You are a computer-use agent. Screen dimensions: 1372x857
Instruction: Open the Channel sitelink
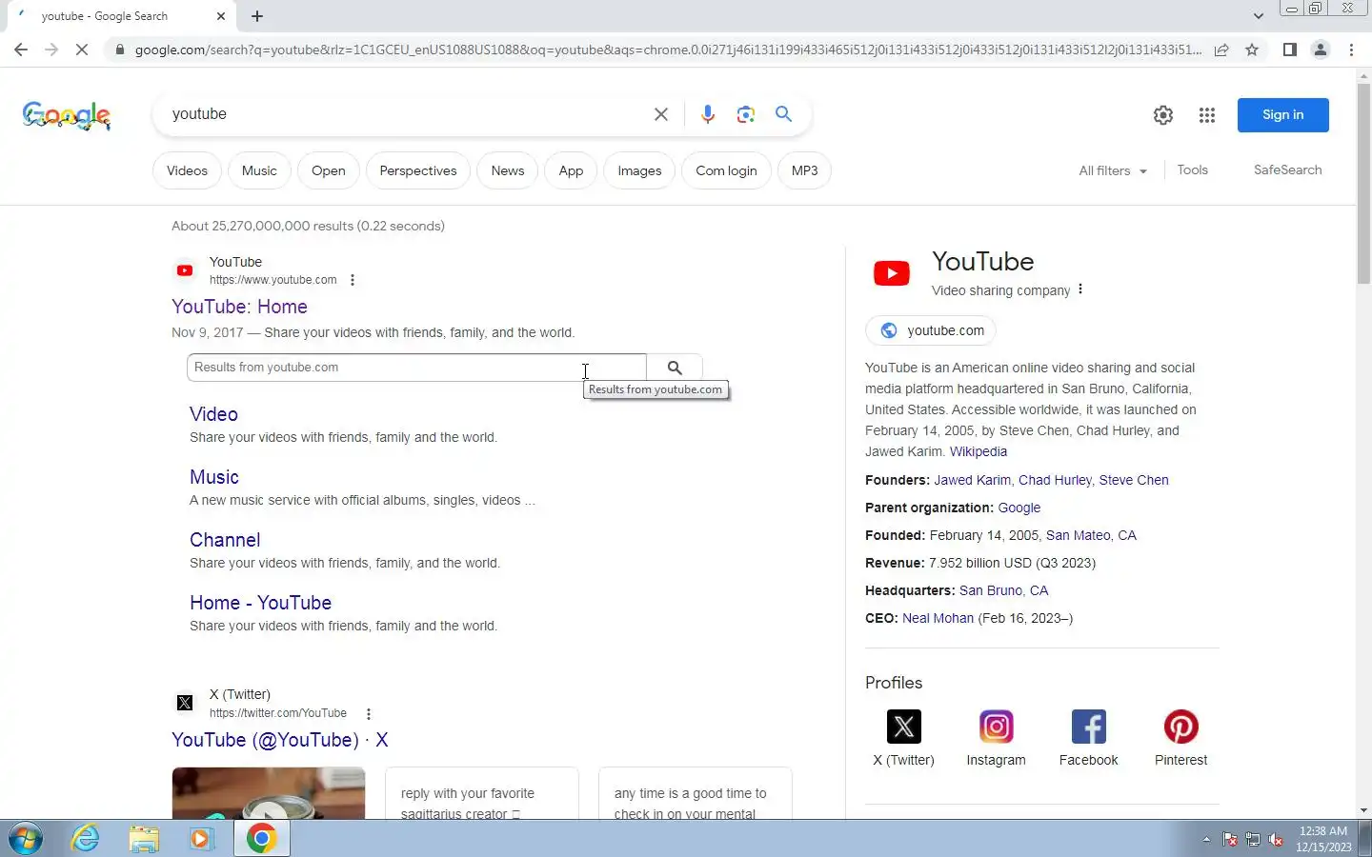pos(225,540)
